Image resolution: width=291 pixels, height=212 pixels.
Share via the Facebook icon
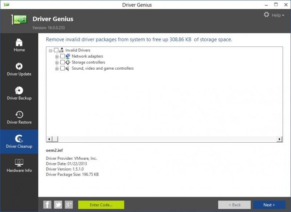(47, 205)
